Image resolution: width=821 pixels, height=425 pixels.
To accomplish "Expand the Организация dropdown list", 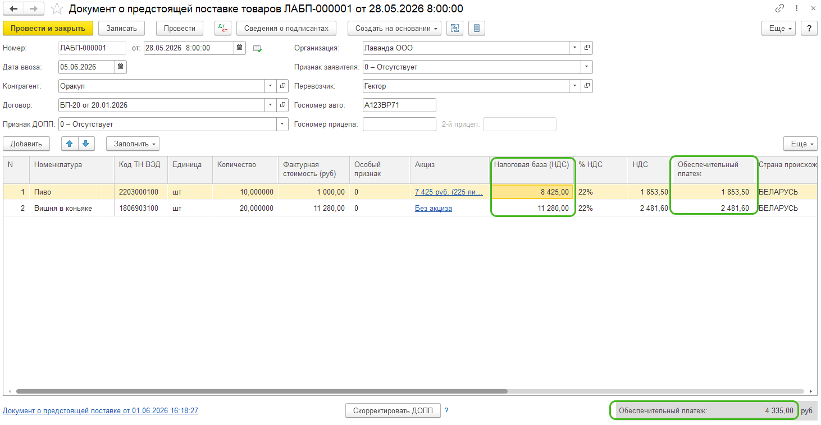I will (575, 48).
